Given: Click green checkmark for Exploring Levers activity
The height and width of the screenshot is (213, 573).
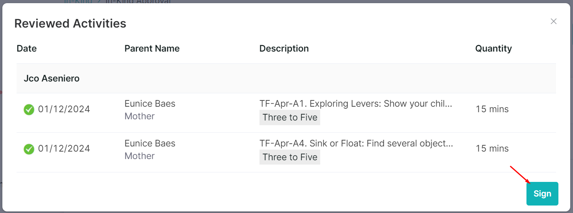Looking at the screenshot, I should (x=29, y=109).
